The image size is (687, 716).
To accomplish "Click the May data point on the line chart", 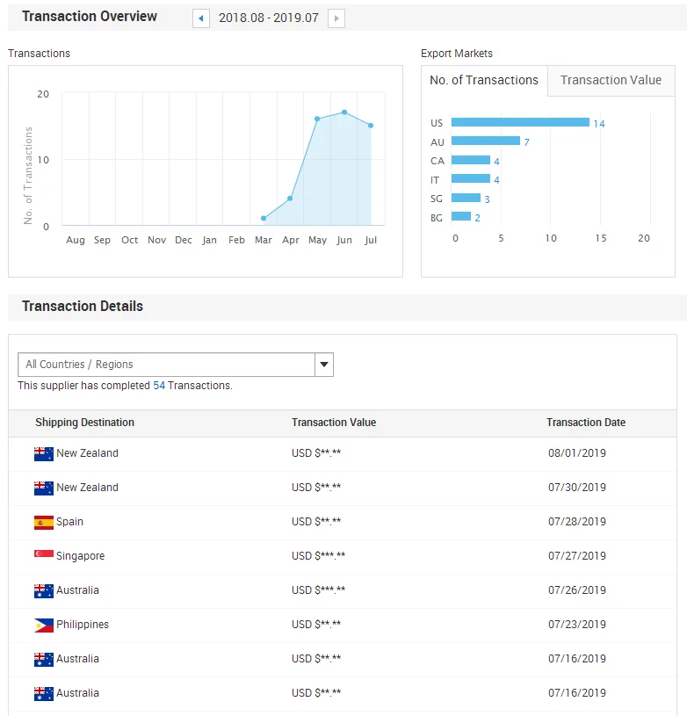I will (317, 119).
